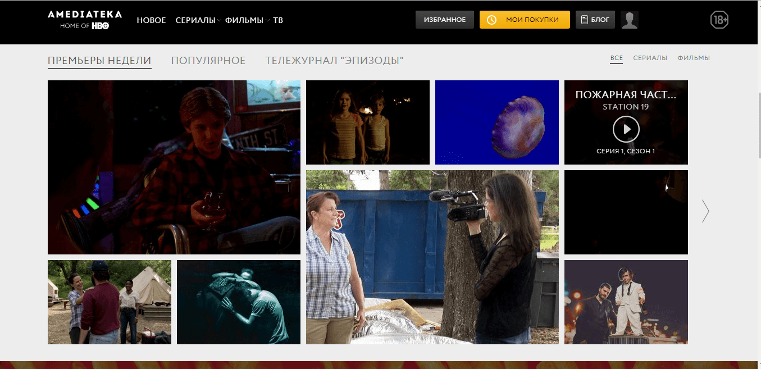Open the Блог button
The image size is (761, 369).
[595, 20]
